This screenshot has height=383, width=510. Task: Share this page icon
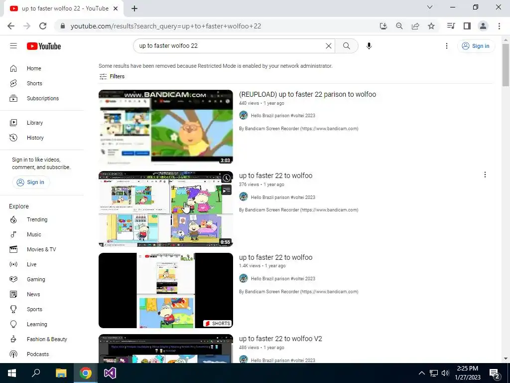(x=415, y=26)
